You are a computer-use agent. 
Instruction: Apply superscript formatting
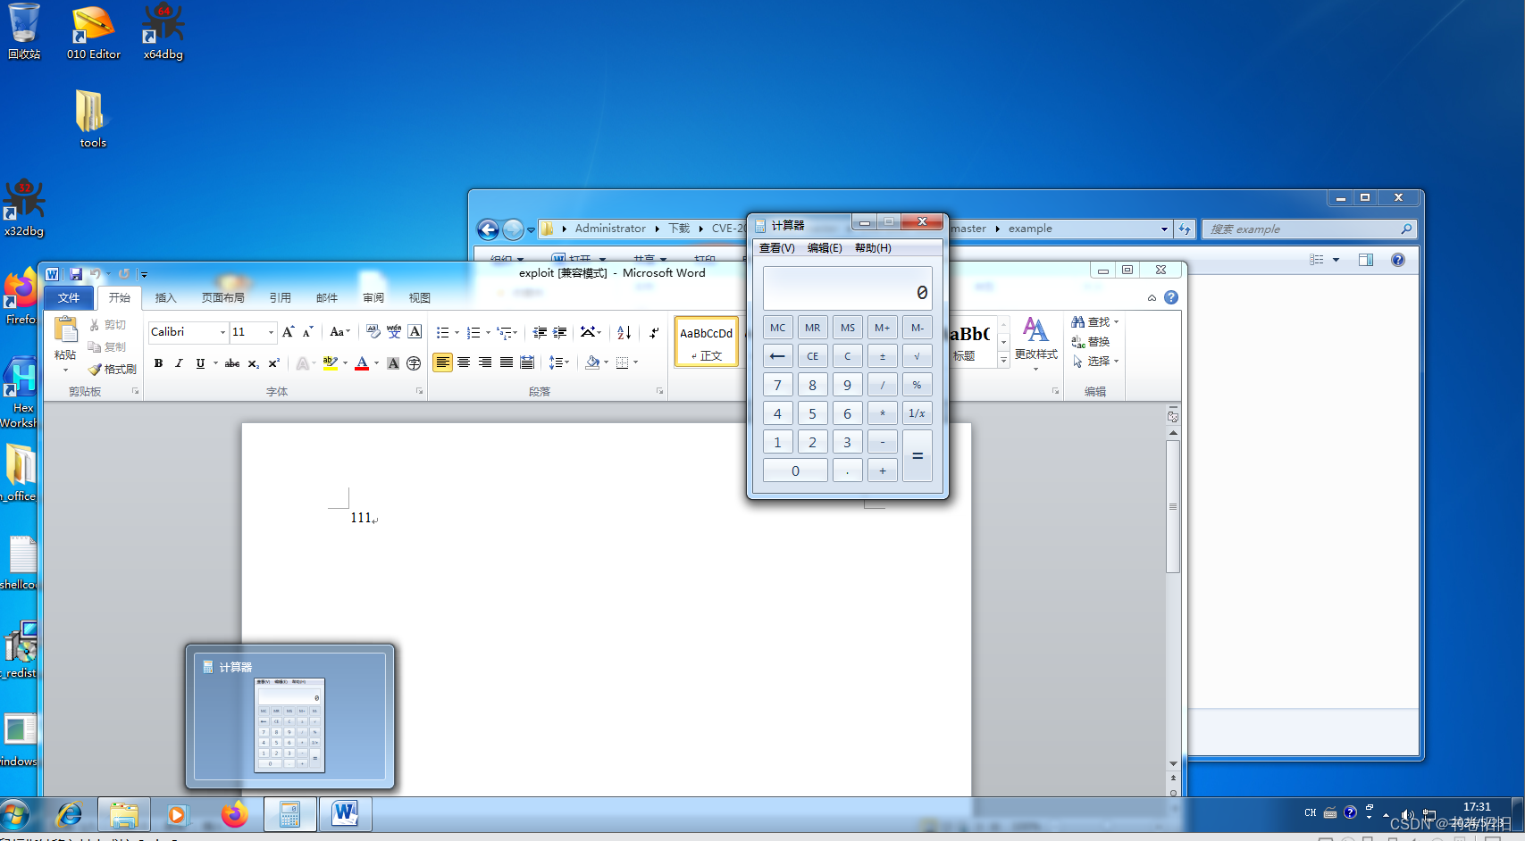(273, 363)
